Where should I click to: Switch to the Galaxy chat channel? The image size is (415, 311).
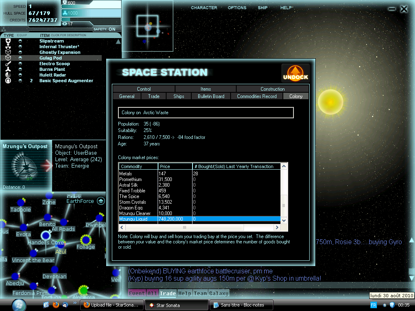[219, 293]
